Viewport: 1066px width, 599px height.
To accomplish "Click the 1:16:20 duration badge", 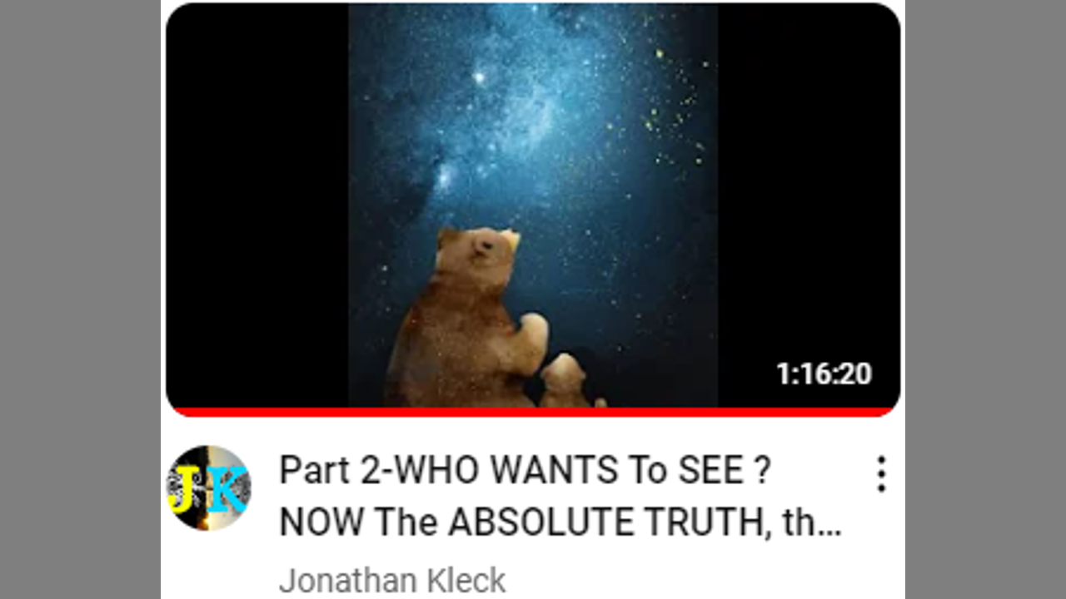I will (x=824, y=374).
